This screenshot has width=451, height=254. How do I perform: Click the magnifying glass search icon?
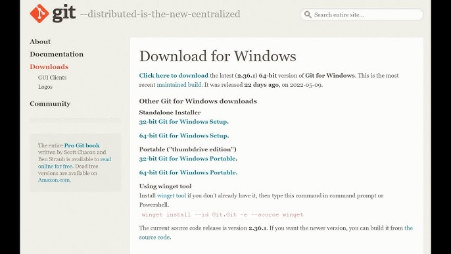click(x=308, y=14)
